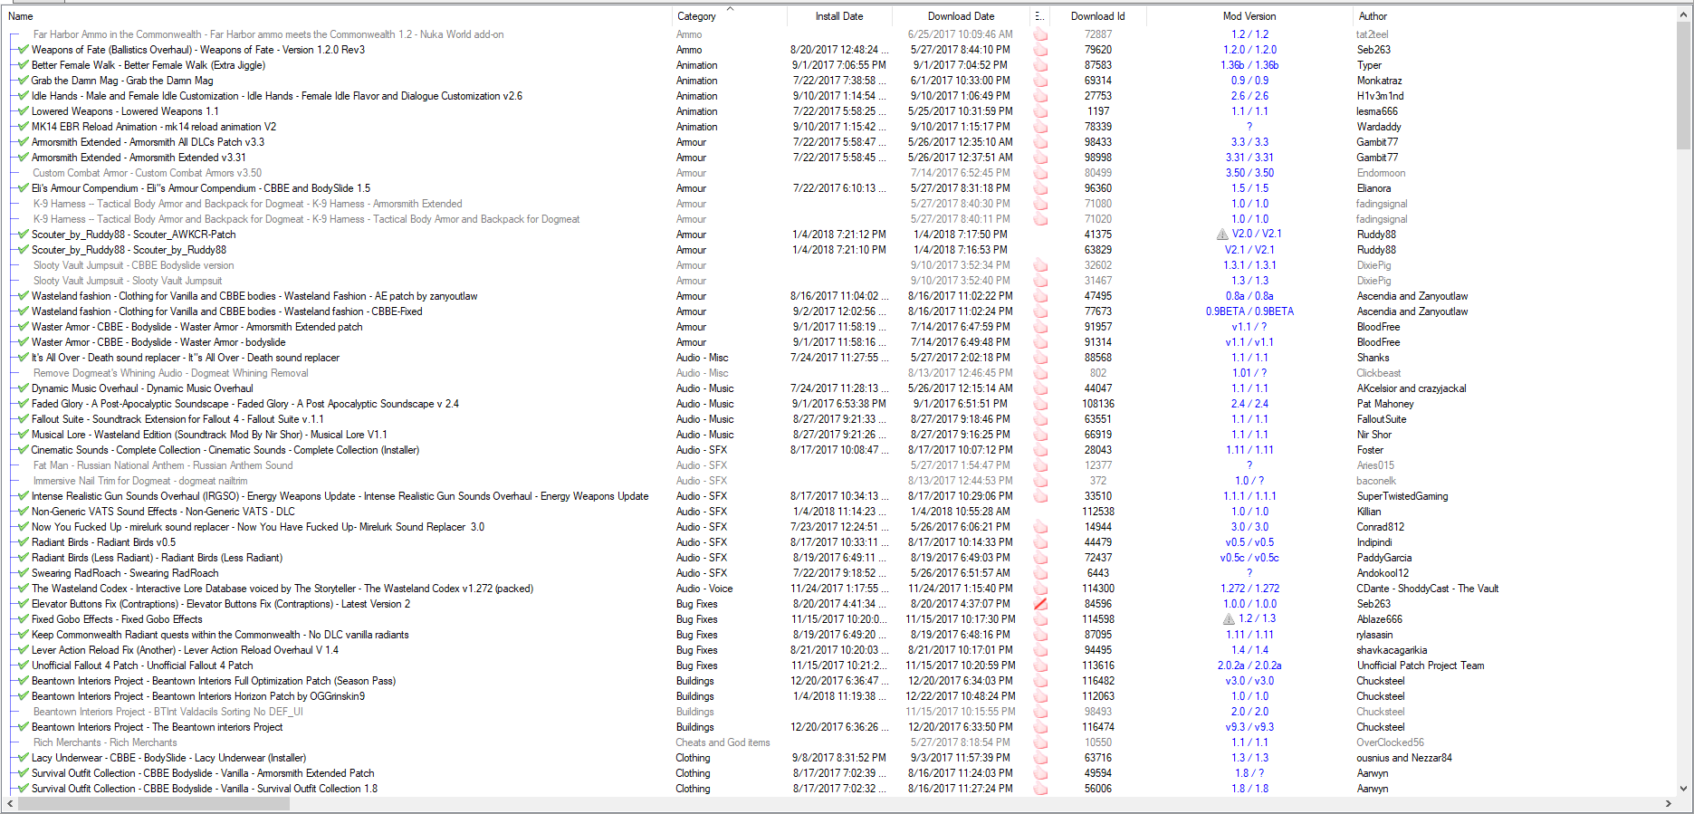The image size is (1694, 814).
Task: Click endorse hand for Lacy Underwear CBBE
Action: (x=1040, y=758)
